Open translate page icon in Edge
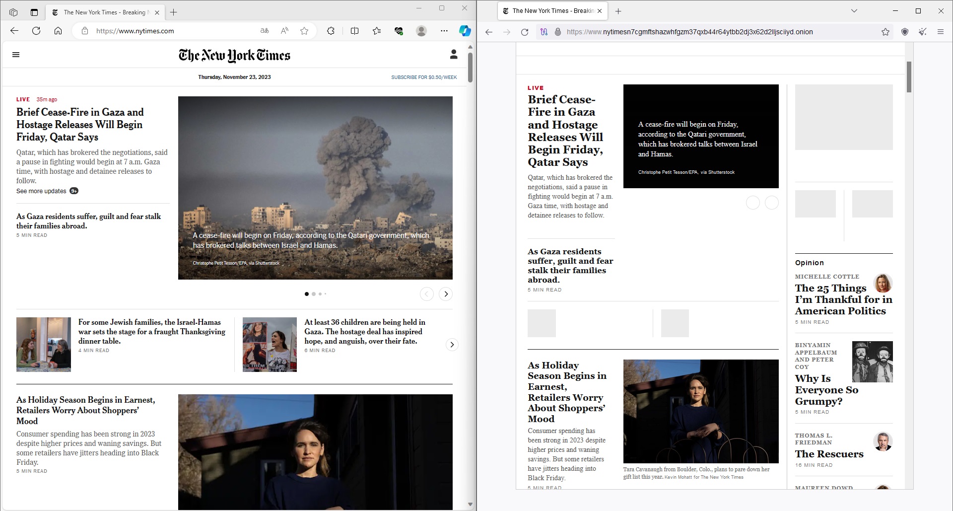The height and width of the screenshot is (511, 953). tap(265, 31)
